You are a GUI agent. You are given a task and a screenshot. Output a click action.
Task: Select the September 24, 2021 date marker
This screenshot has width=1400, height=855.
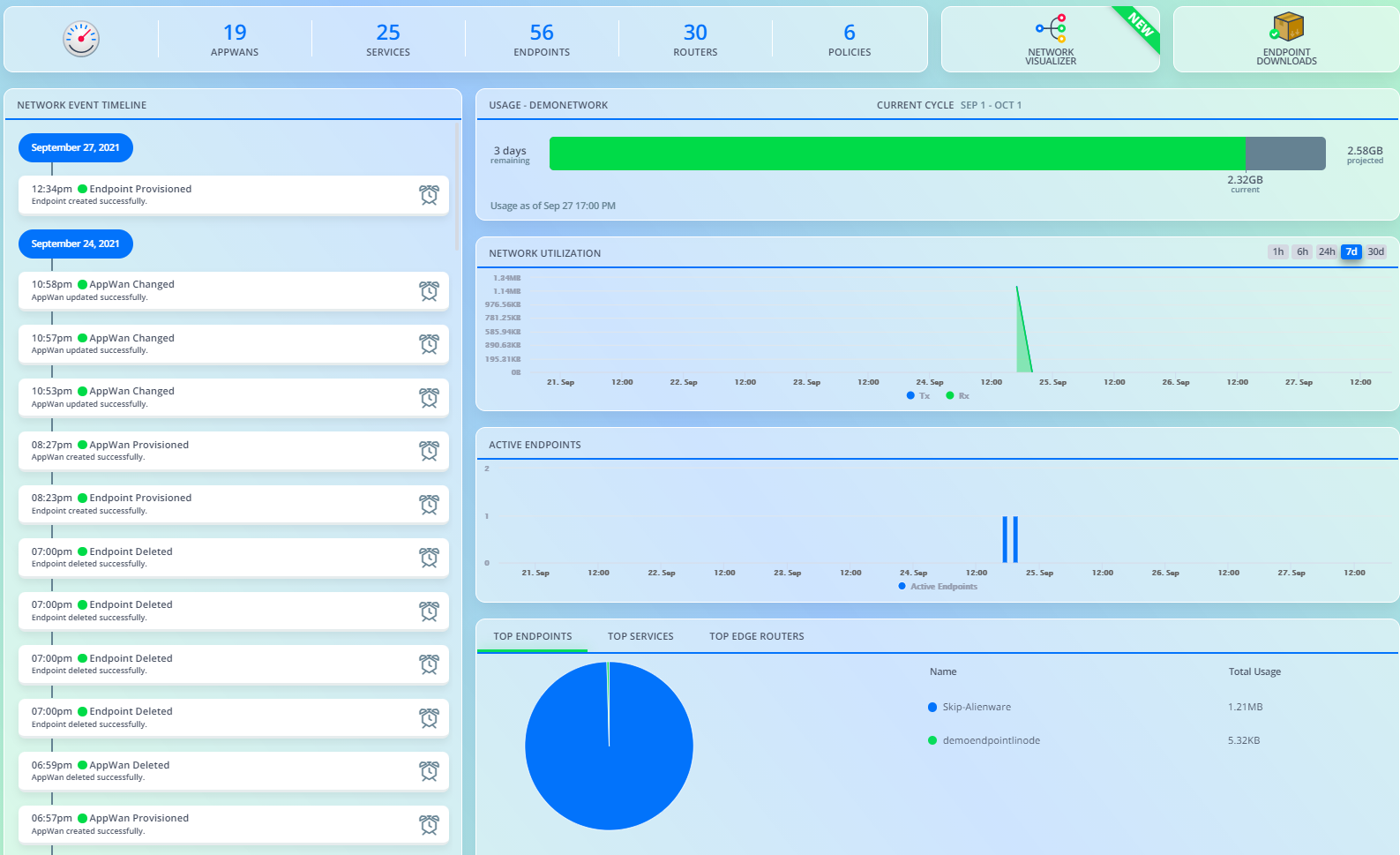tap(76, 244)
